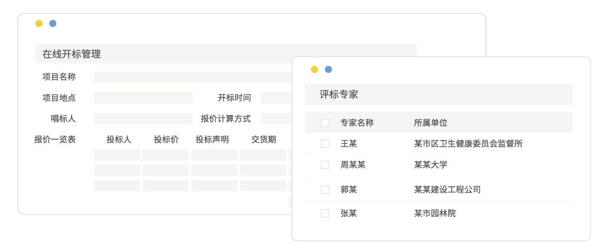Click the yellow dot in the 评标专家 window

[x=315, y=69]
